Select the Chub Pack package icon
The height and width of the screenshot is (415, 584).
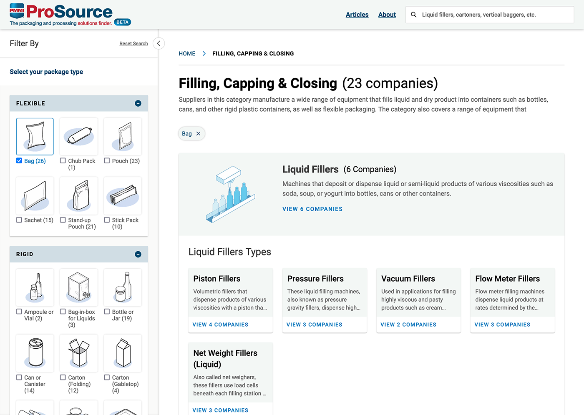(x=79, y=137)
